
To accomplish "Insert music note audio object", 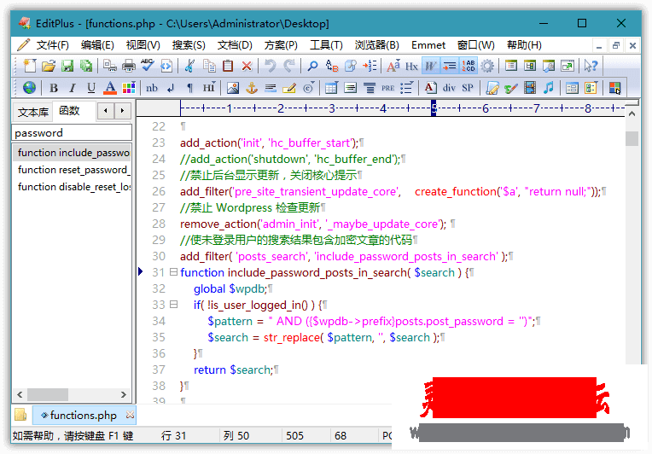I will 549,88.
